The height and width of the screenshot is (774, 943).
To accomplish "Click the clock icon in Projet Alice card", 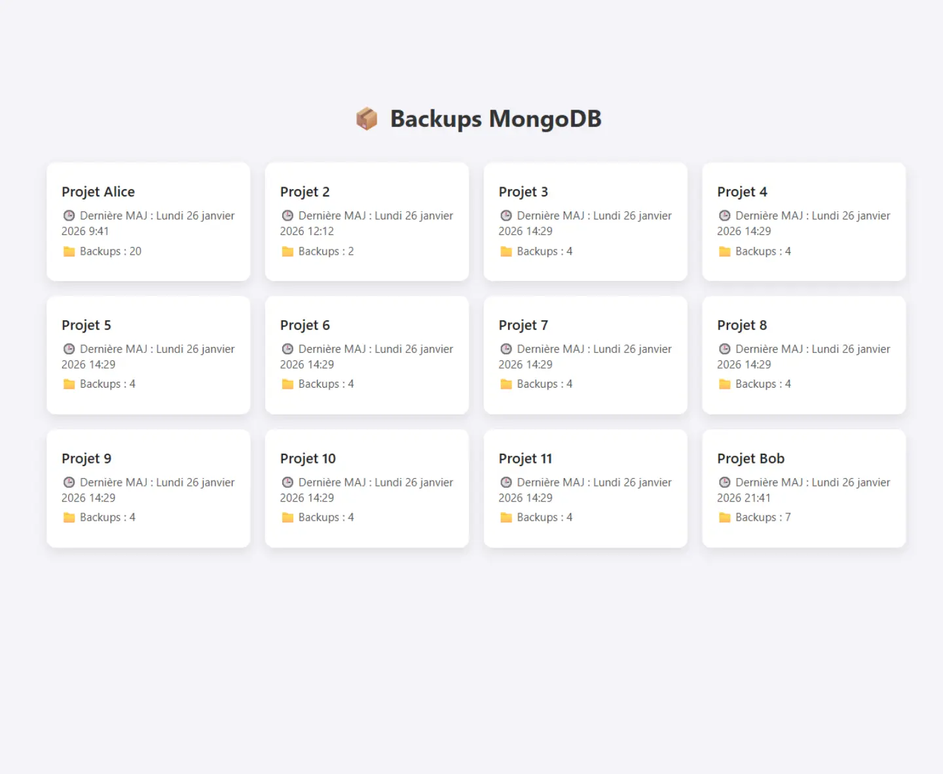I will click(69, 215).
